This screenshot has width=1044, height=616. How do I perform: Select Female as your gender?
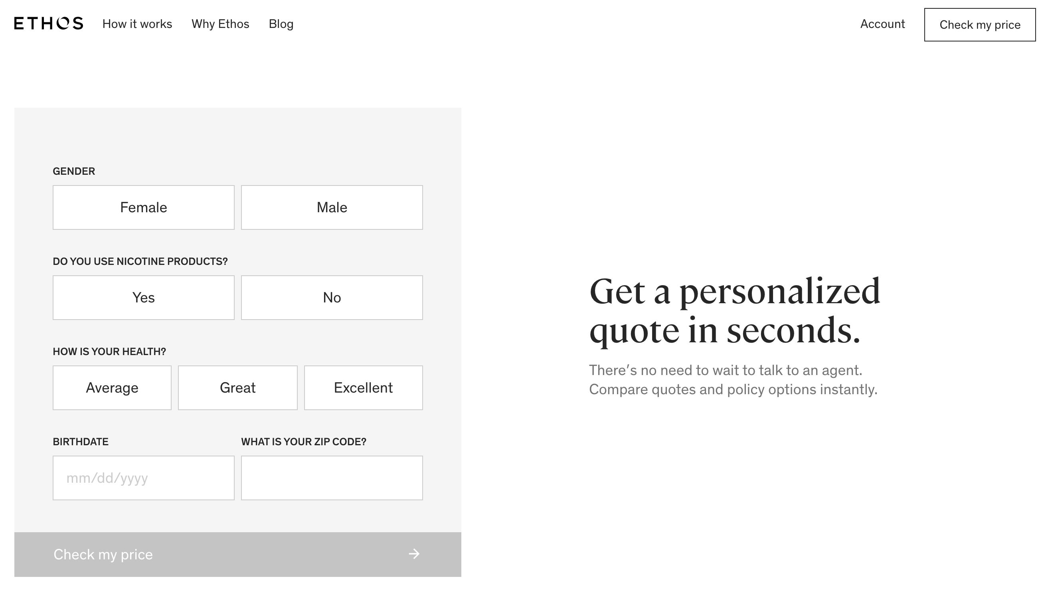click(x=143, y=207)
